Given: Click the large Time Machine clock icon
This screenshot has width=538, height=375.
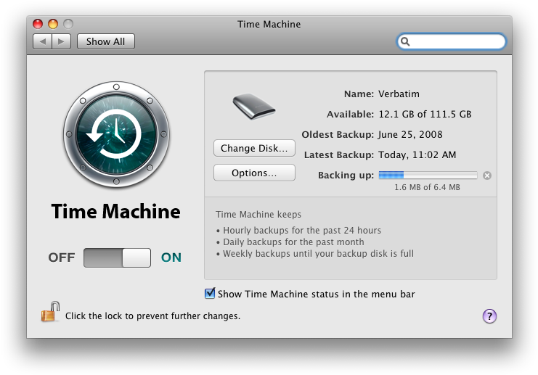Looking at the screenshot, I should click(x=116, y=134).
